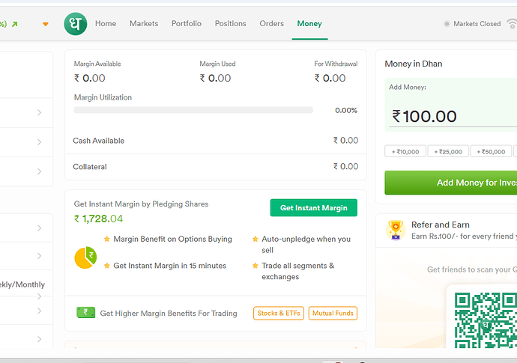Switch to the Portfolio tab

pyautogui.click(x=187, y=24)
